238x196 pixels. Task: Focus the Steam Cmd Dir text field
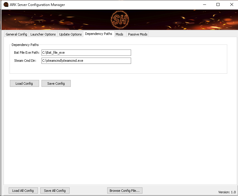coord(86,61)
